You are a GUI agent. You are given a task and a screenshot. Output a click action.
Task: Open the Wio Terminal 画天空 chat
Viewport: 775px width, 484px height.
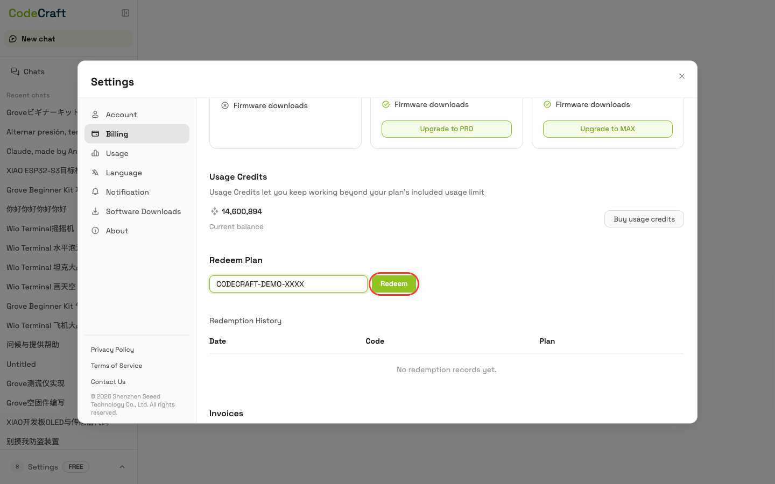(41, 287)
